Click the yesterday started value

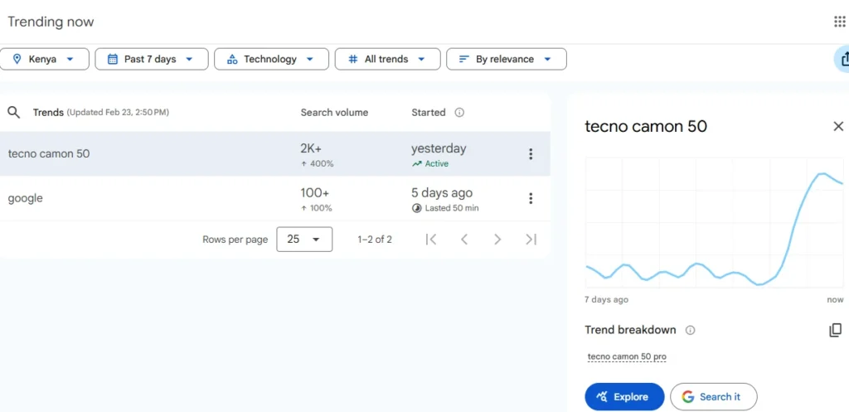(439, 148)
